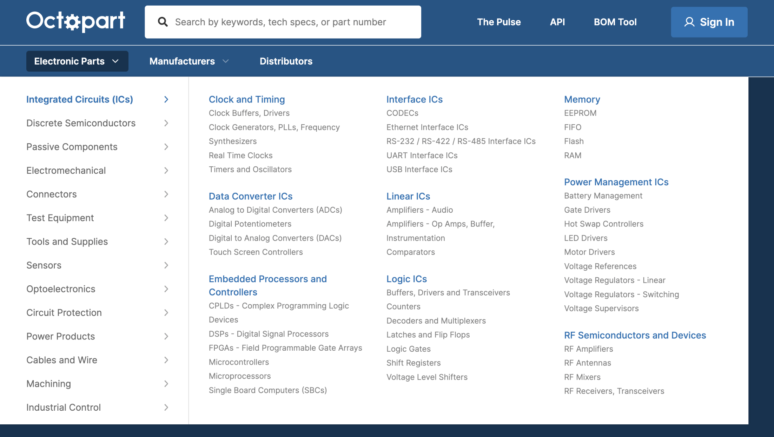
Task: Select Industrial Control category
Action: tap(64, 408)
